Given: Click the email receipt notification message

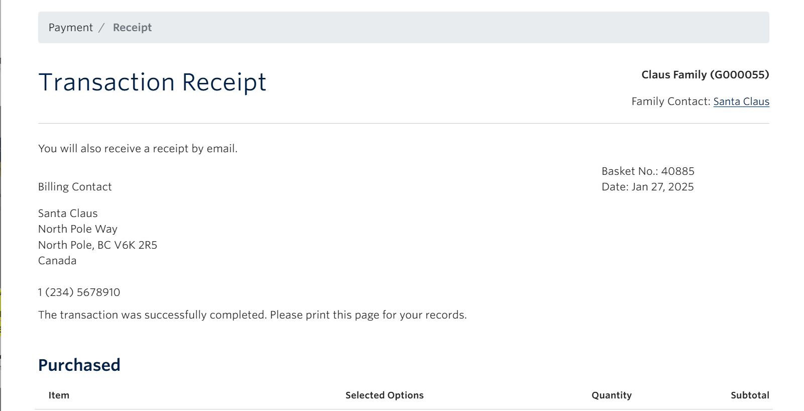Looking at the screenshot, I should coord(138,148).
